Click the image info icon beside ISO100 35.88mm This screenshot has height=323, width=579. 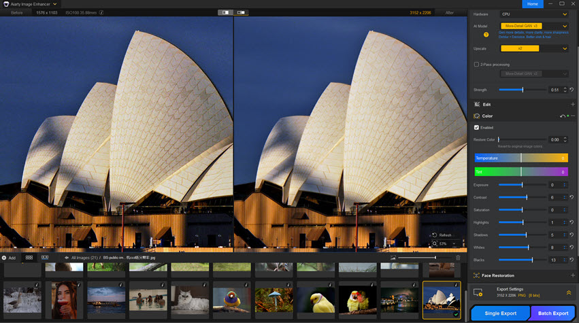pyautogui.click(x=101, y=12)
